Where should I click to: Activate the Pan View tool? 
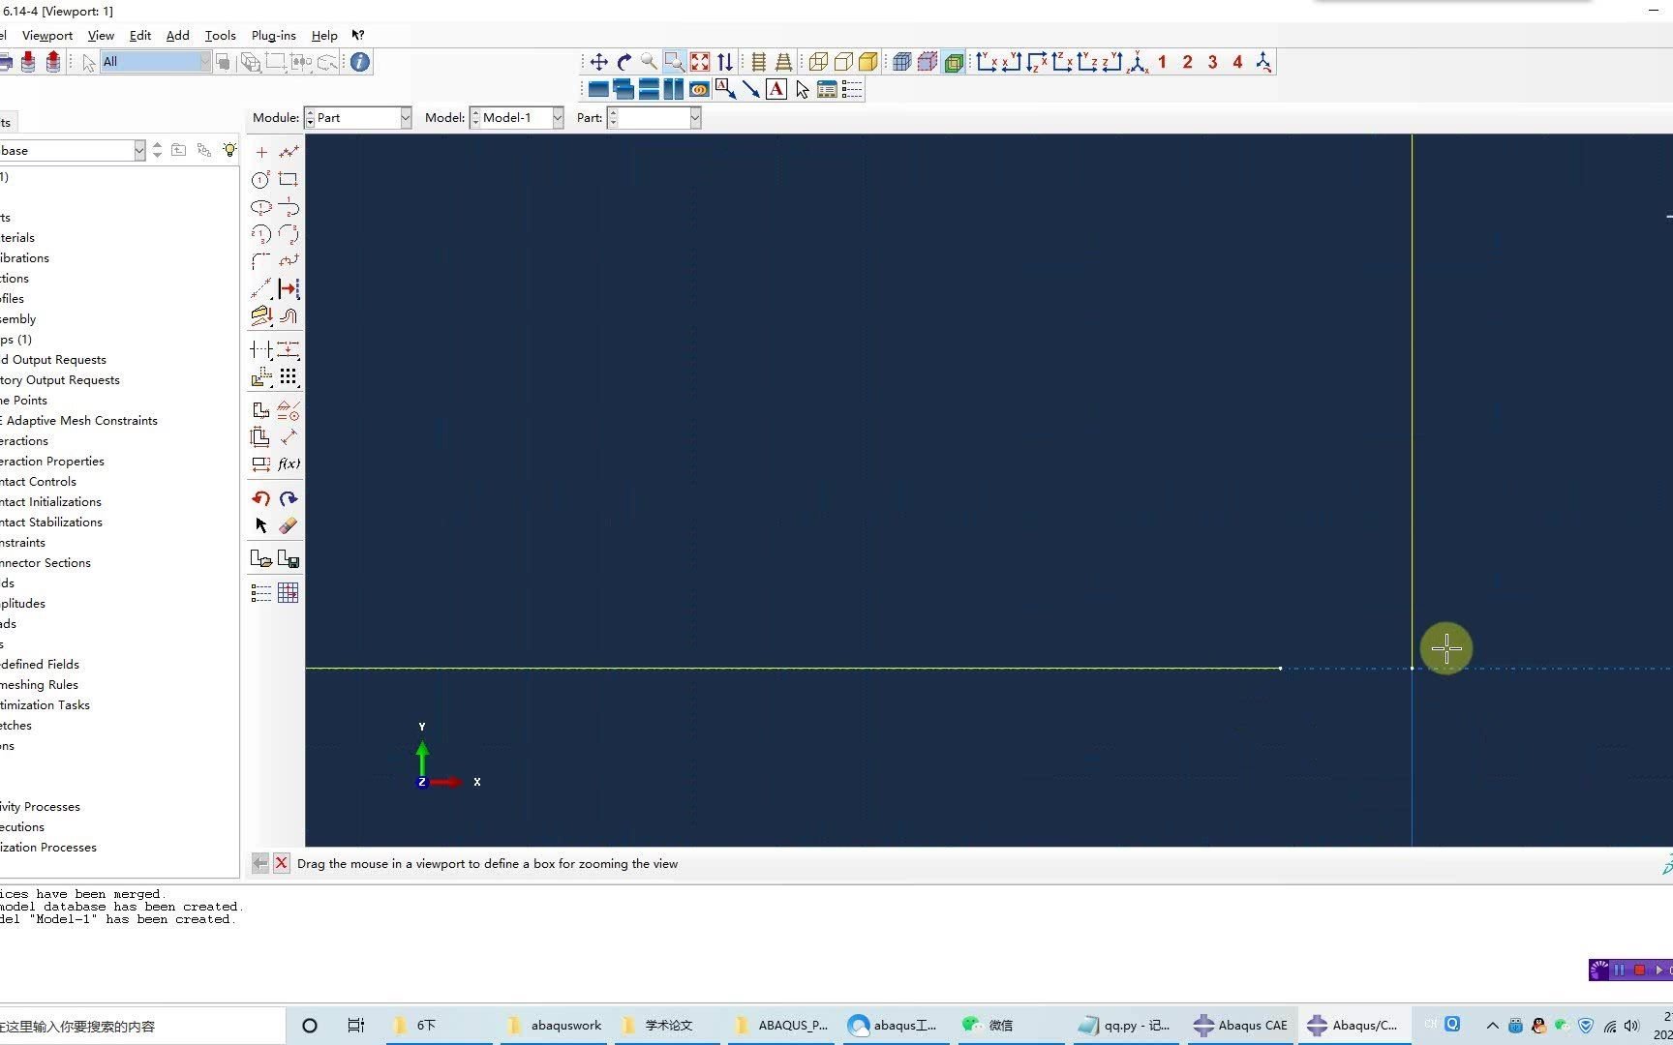[598, 61]
